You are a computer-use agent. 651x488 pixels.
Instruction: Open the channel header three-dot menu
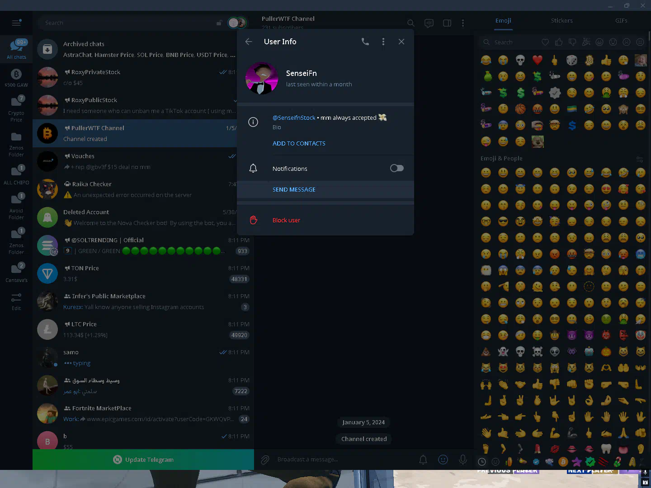(x=462, y=23)
